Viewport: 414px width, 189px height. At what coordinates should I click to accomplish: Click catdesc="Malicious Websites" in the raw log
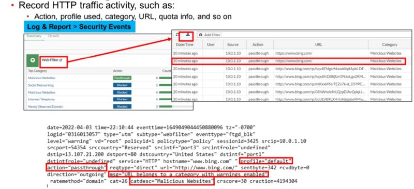pos(172,181)
